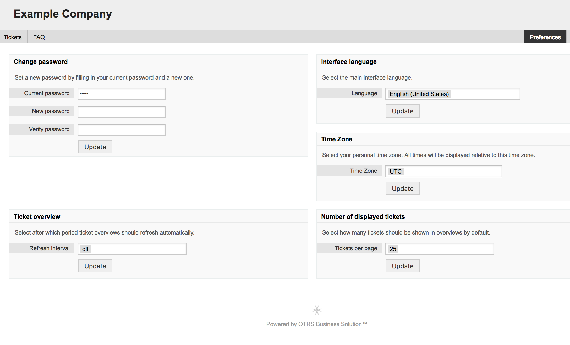Click Update in Interface language section
570x345 pixels.
coord(402,111)
